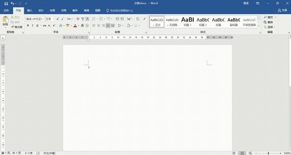
Task: Apply red font color
Action: pyautogui.click(x=75, y=26)
